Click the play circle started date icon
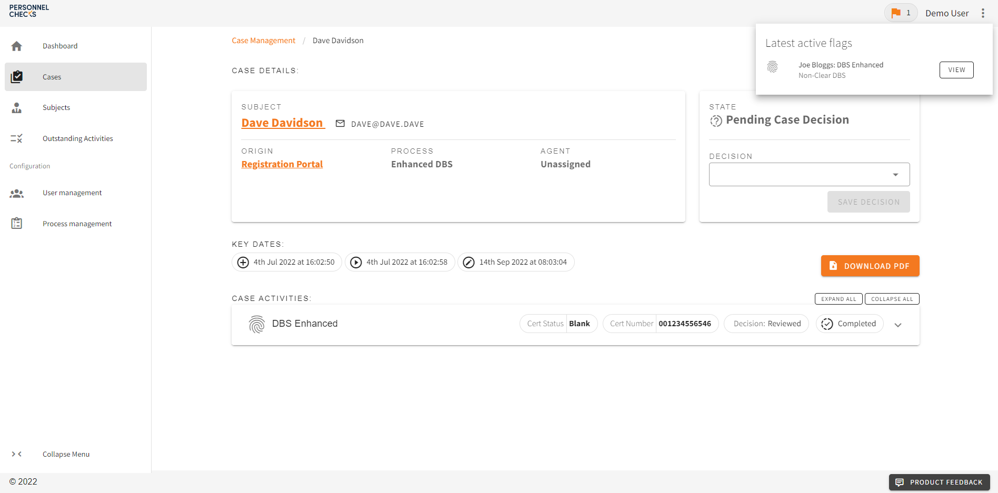The image size is (998, 493). point(356,262)
